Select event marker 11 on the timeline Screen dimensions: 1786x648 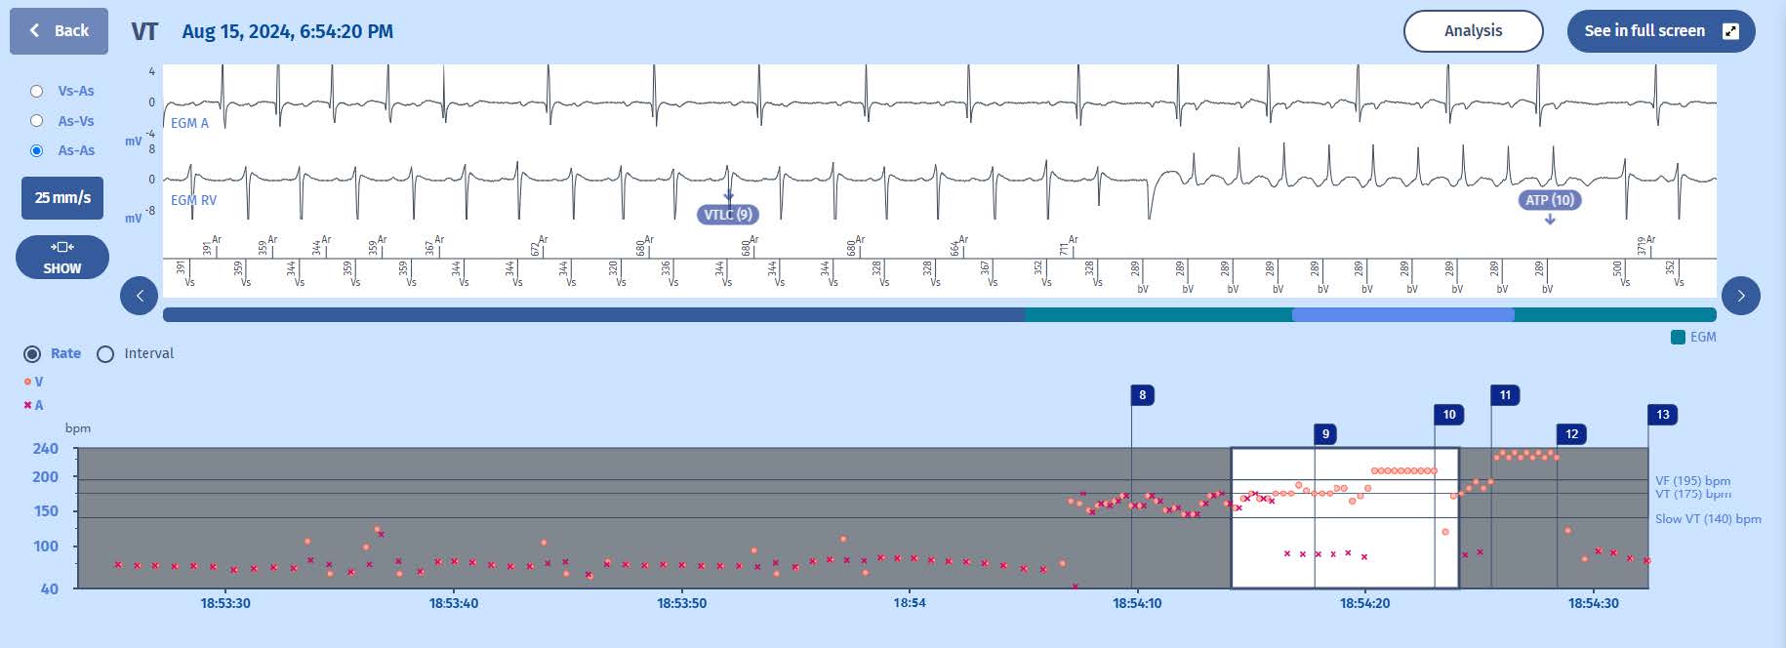coord(1504,395)
